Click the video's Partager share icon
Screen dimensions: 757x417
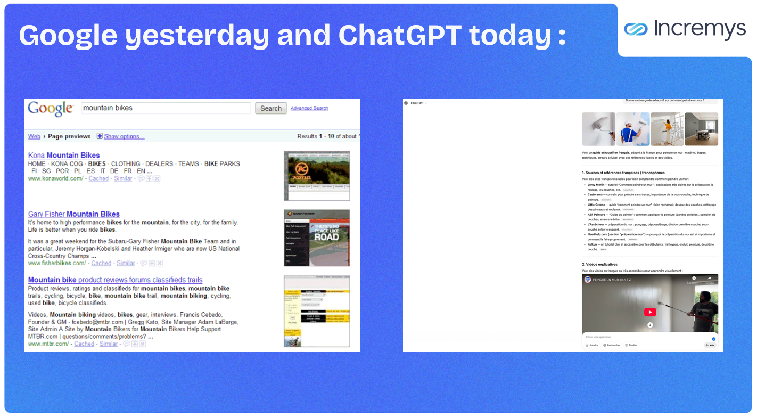(709, 278)
